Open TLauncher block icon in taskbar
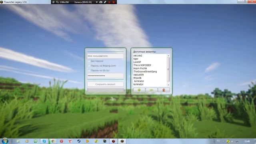256x144 pixels. click(x=122, y=141)
